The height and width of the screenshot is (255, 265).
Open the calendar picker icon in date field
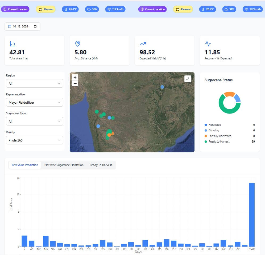(x=35, y=27)
